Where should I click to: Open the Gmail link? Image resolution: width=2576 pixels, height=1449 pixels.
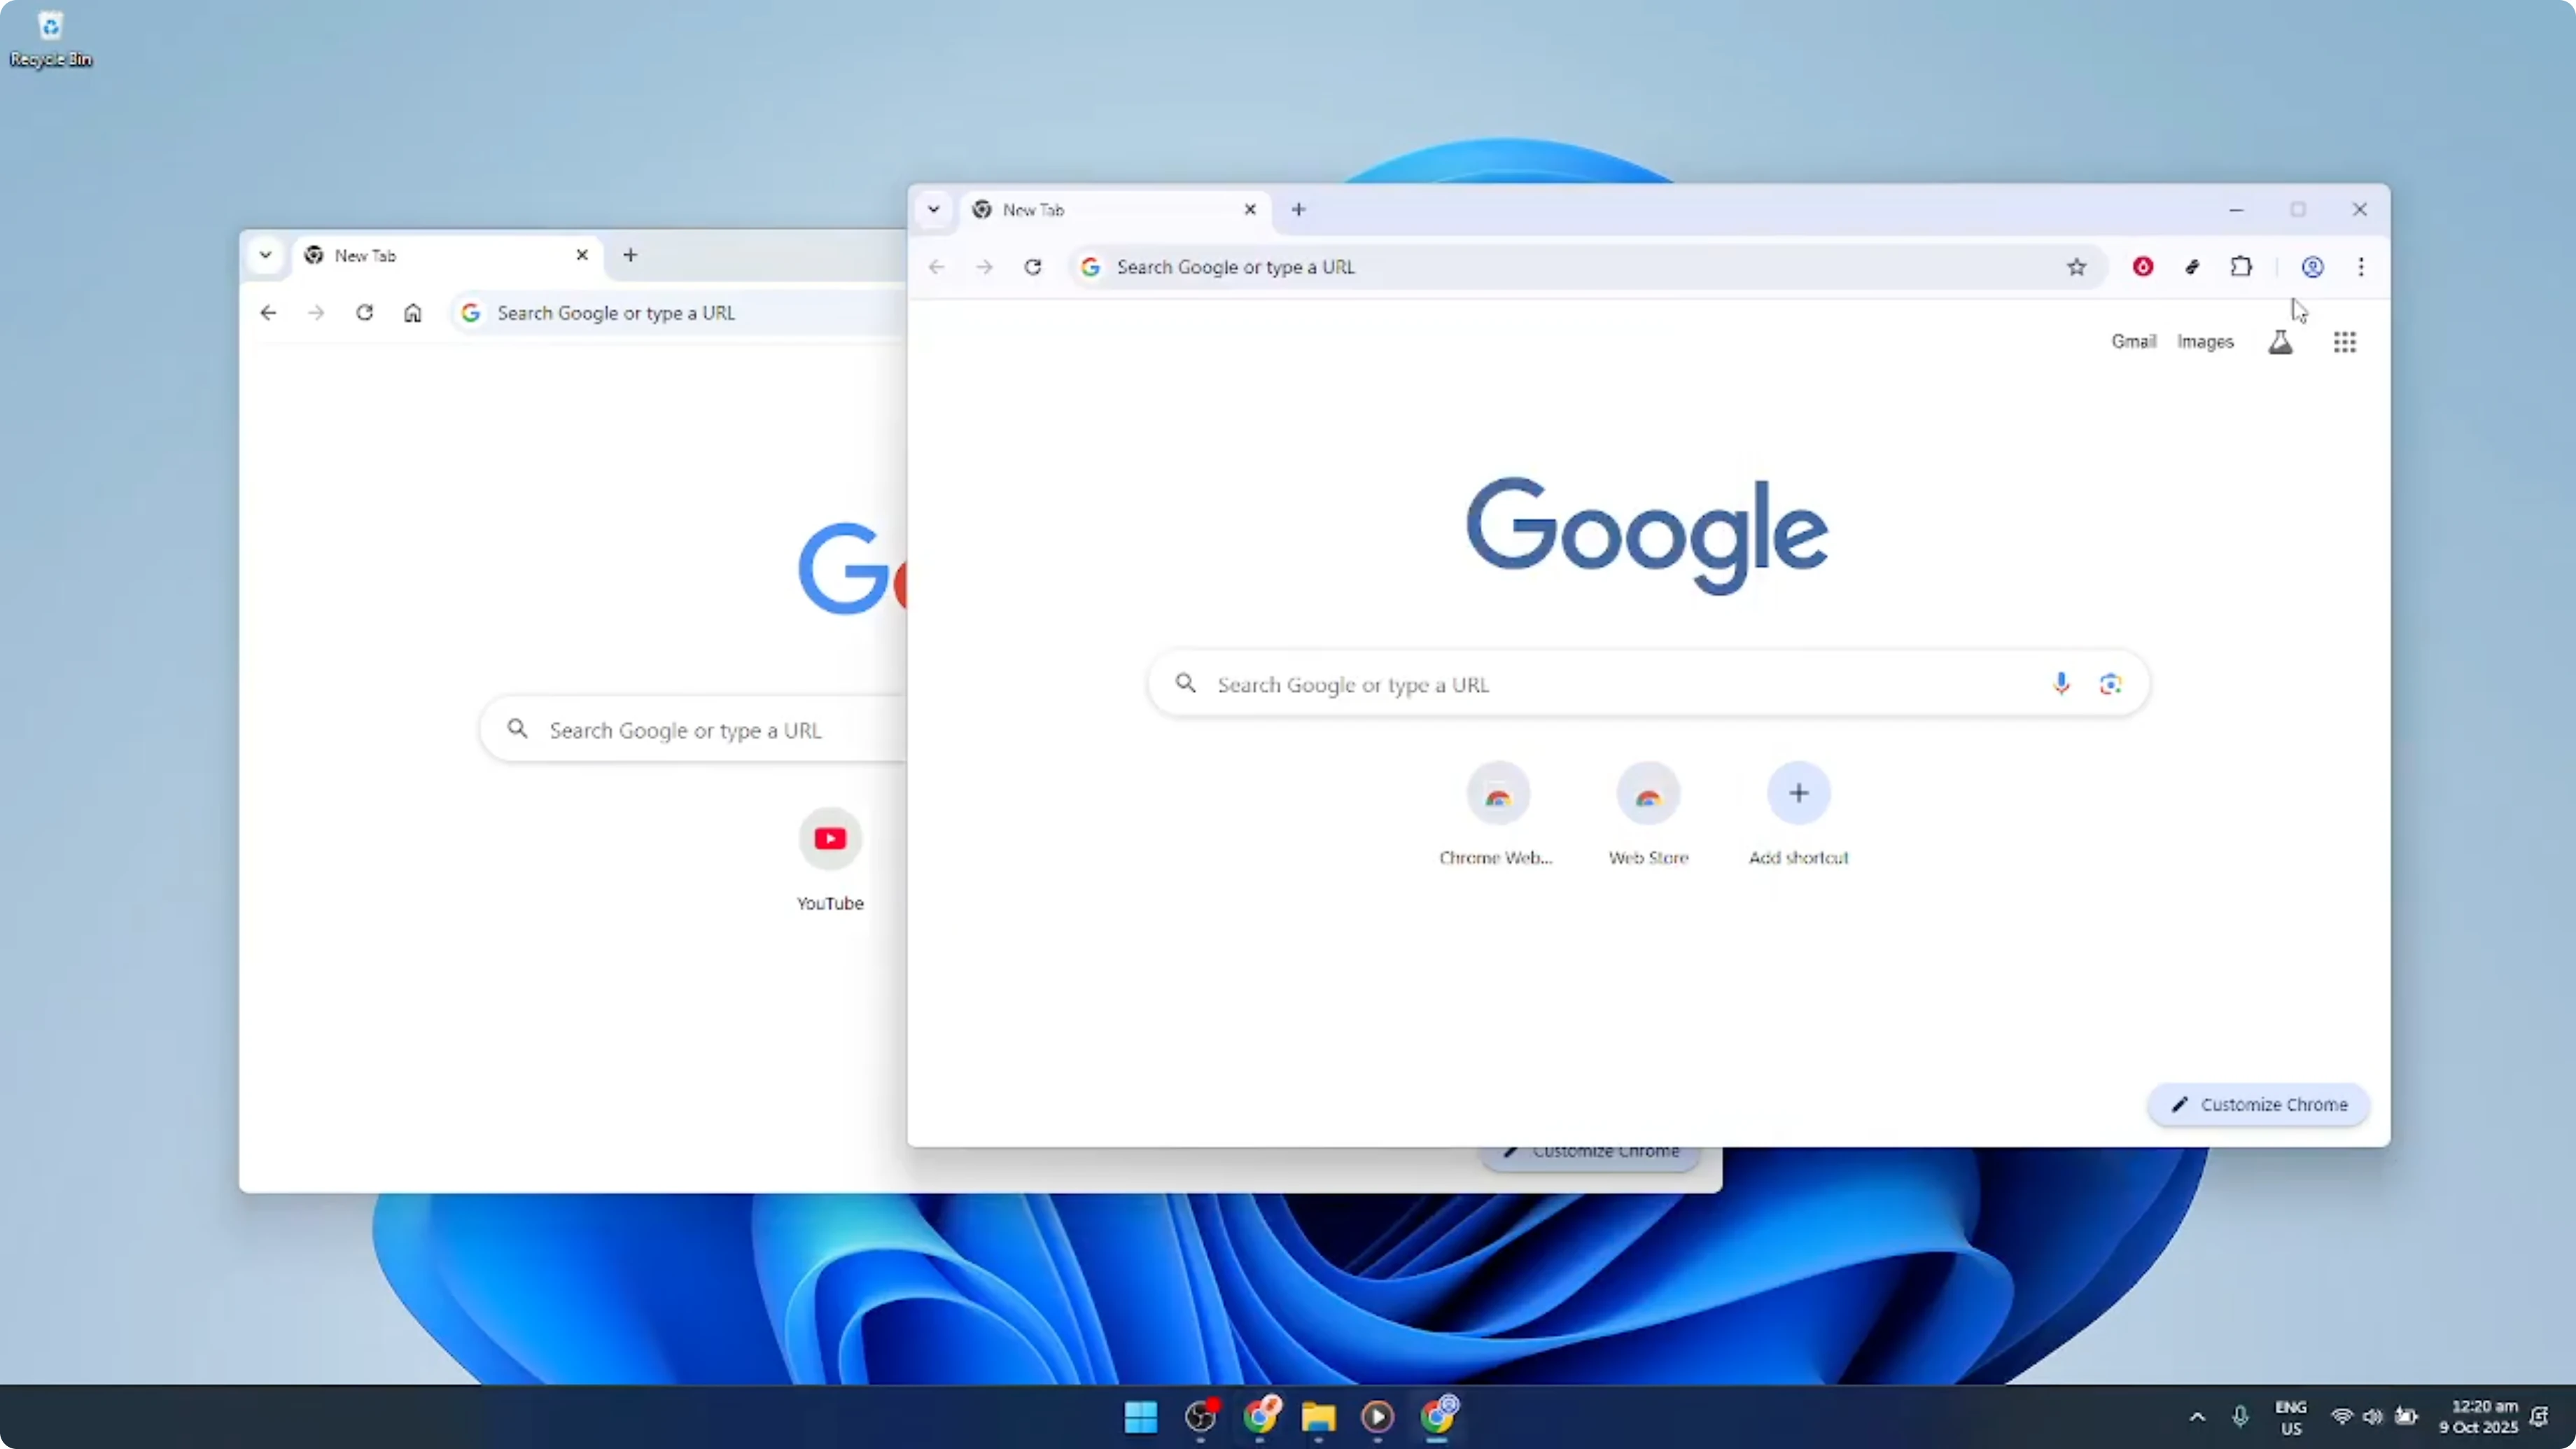coord(2133,342)
